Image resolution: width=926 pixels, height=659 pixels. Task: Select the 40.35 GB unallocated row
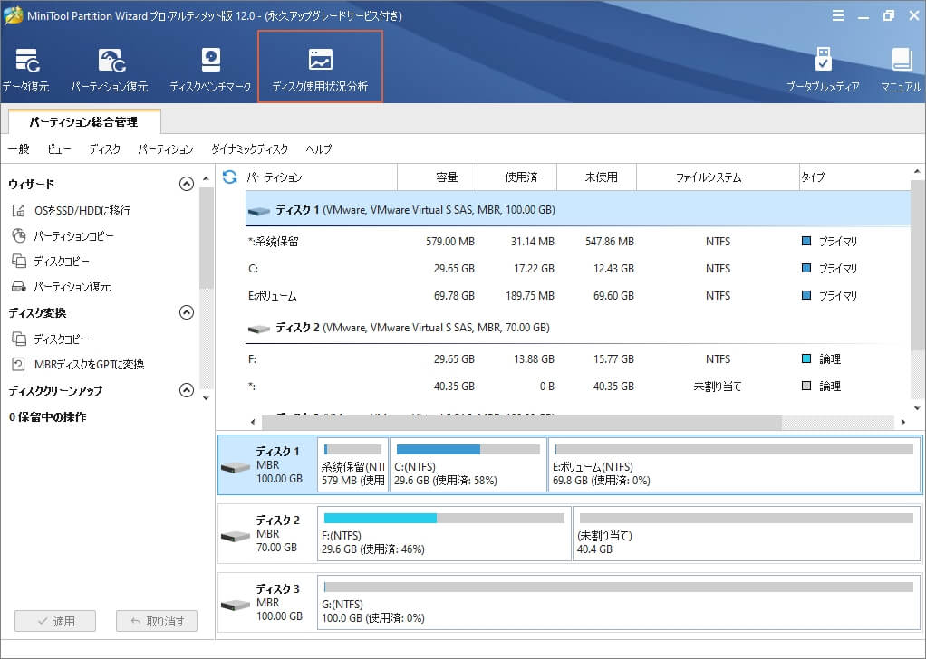(x=577, y=386)
